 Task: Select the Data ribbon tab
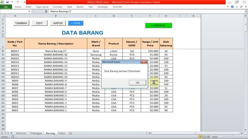pos(69,7)
